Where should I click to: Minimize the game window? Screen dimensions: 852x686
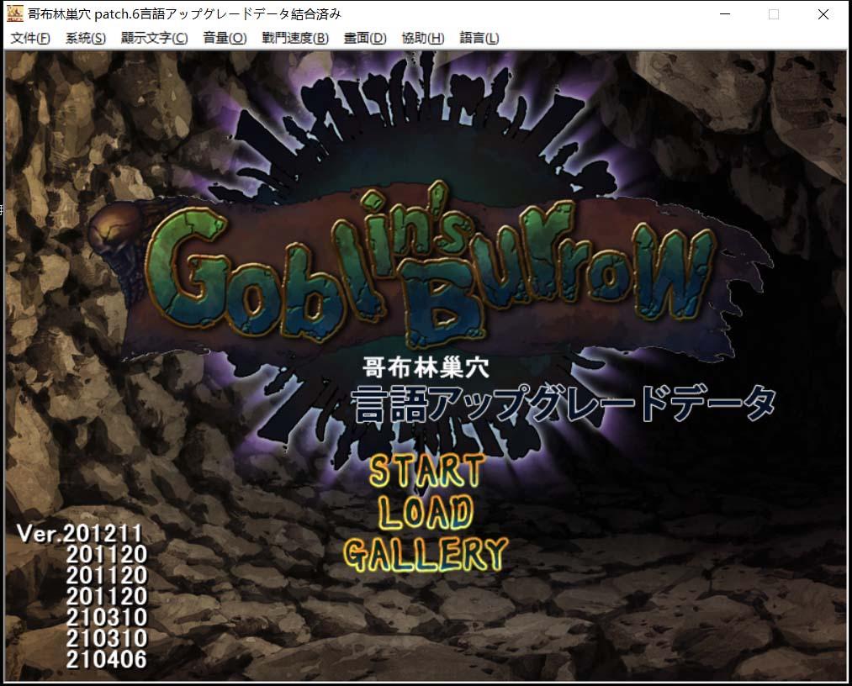pyautogui.click(x=723, y=14)
